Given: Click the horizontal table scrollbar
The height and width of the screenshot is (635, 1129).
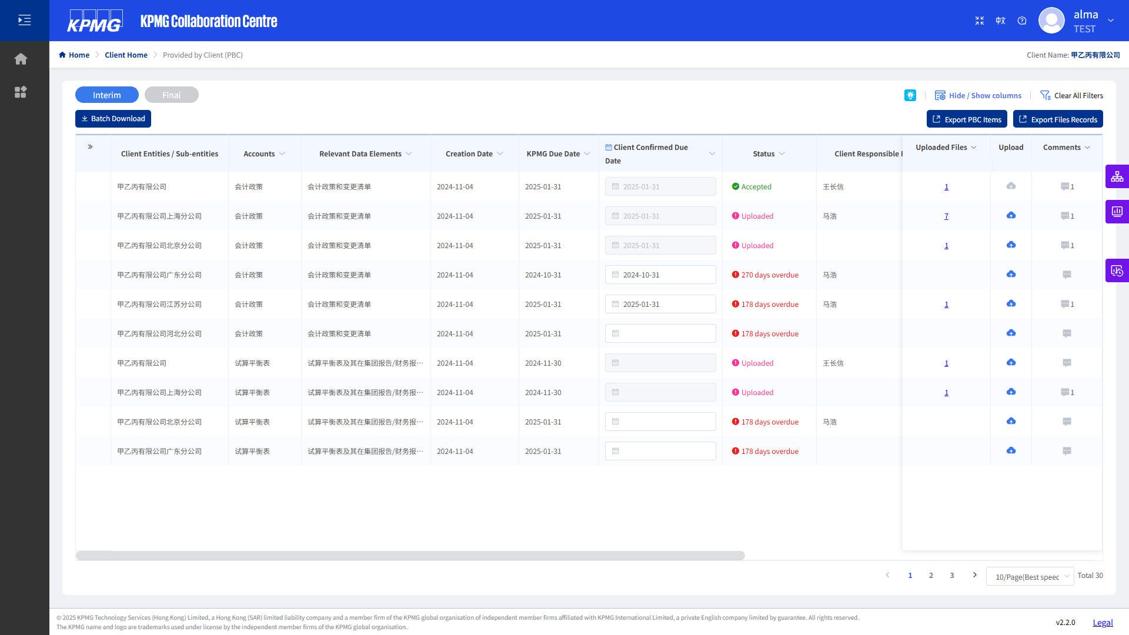Looking at the screenshot, I should point(410,556).
